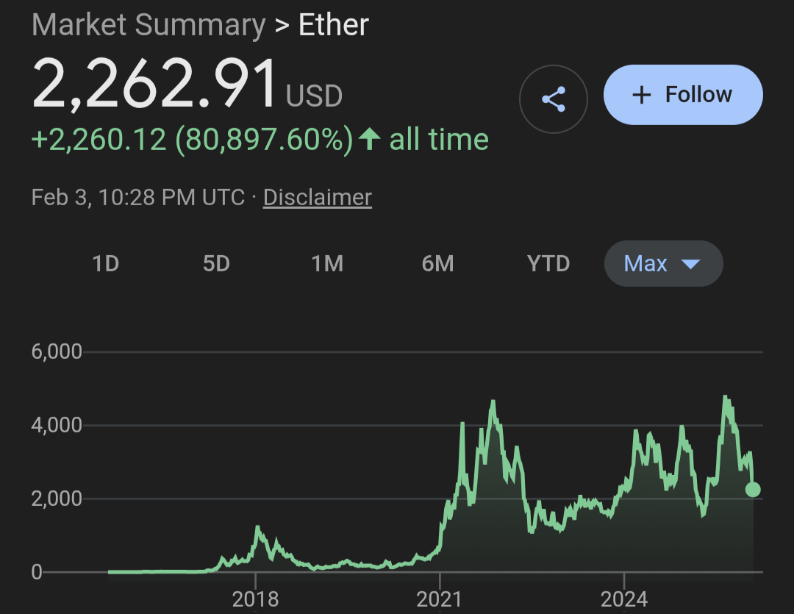Switch chart to YTD range
This screenshot has height=614, width=794.
pyautogui.click(x=548, y=263)
